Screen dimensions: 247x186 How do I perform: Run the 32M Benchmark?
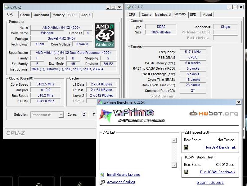pos(220,147)
